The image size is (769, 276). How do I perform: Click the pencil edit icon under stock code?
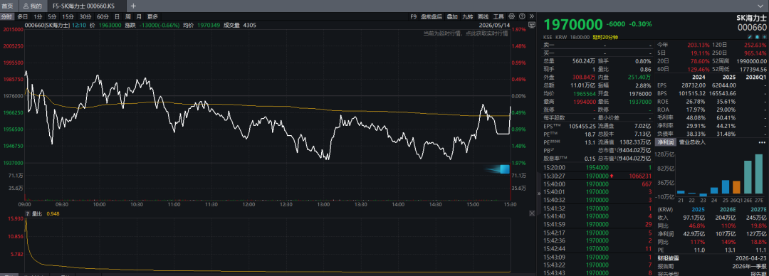click(749, 37)
